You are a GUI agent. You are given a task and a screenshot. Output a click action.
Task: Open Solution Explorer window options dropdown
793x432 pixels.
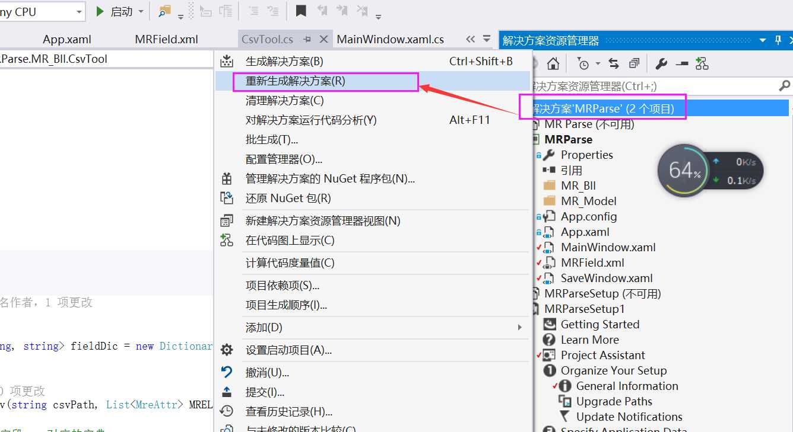pos(763,40)
